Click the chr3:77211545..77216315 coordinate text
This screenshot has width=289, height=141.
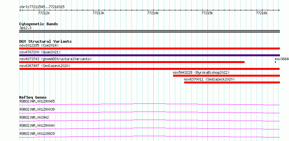[x=42, y=7]
